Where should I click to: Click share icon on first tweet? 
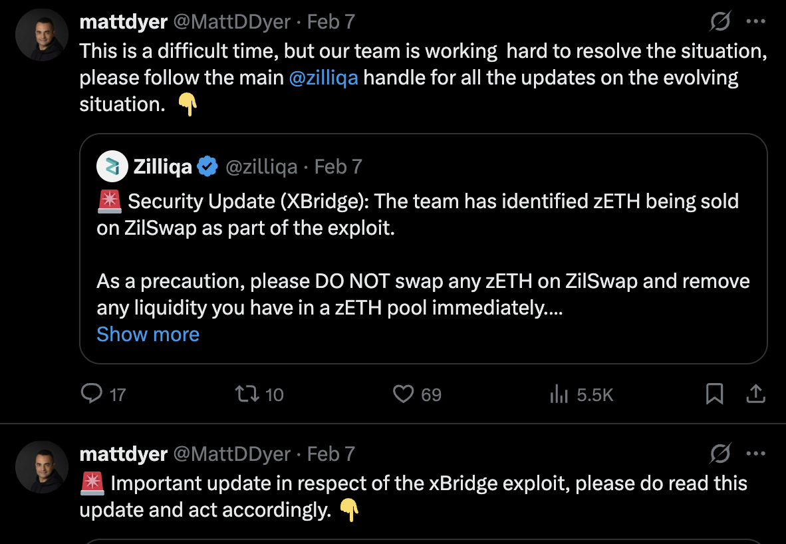point(755,394)
